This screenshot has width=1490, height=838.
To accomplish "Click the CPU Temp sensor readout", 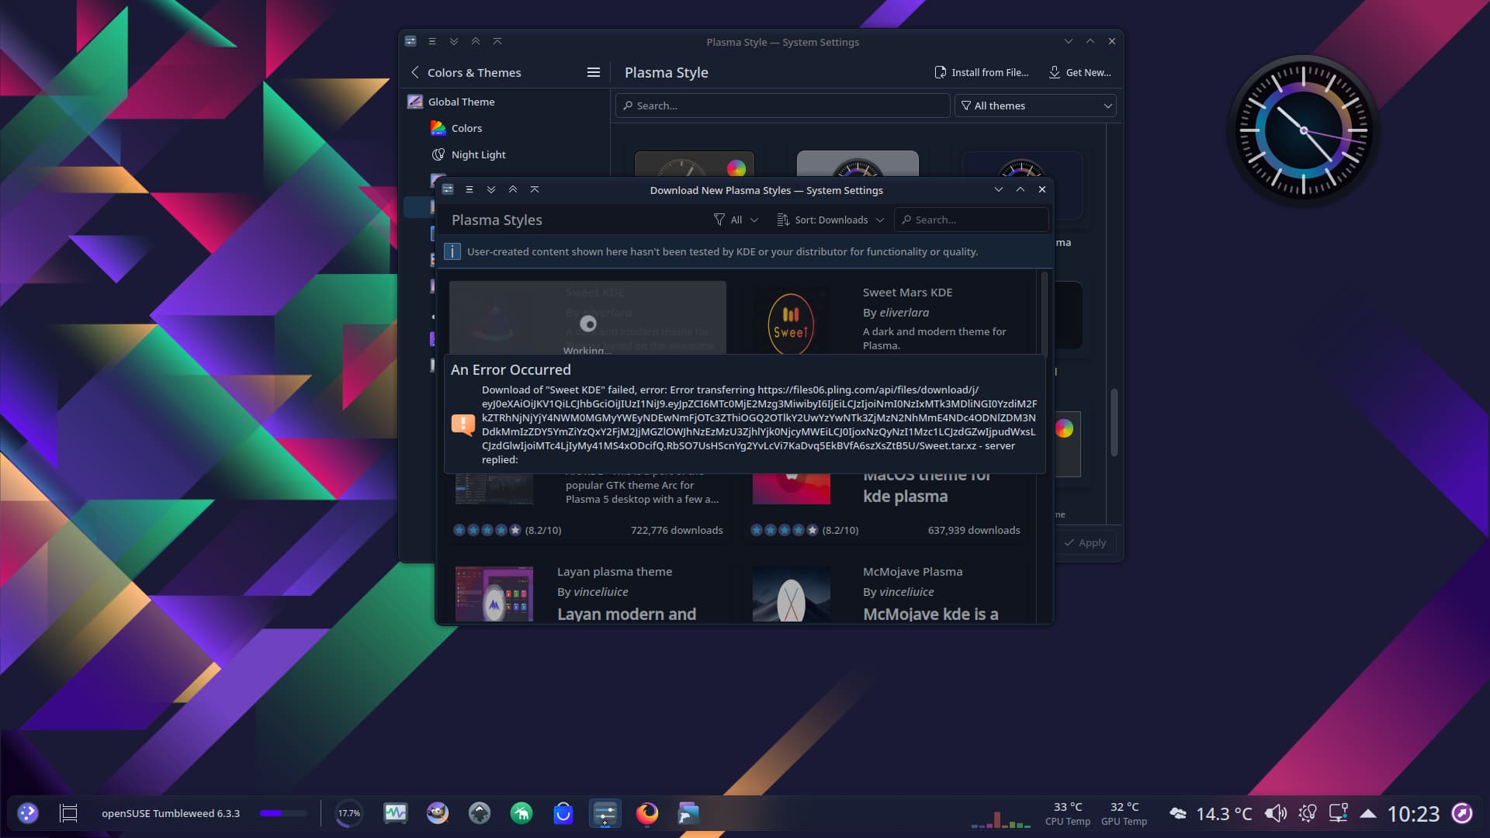I will pos(1068,813).
